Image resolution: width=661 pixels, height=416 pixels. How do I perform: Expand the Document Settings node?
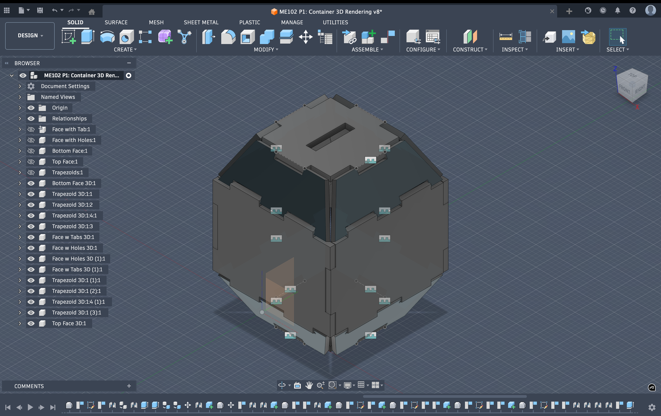[20, 86]
